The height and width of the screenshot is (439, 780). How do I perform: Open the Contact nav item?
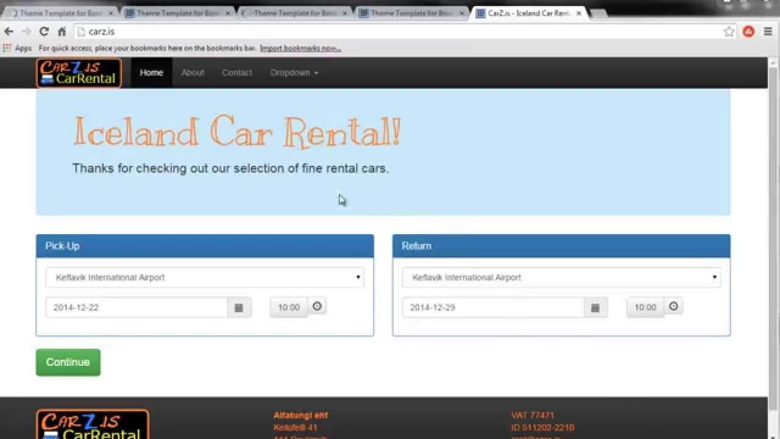click(237, 73)
